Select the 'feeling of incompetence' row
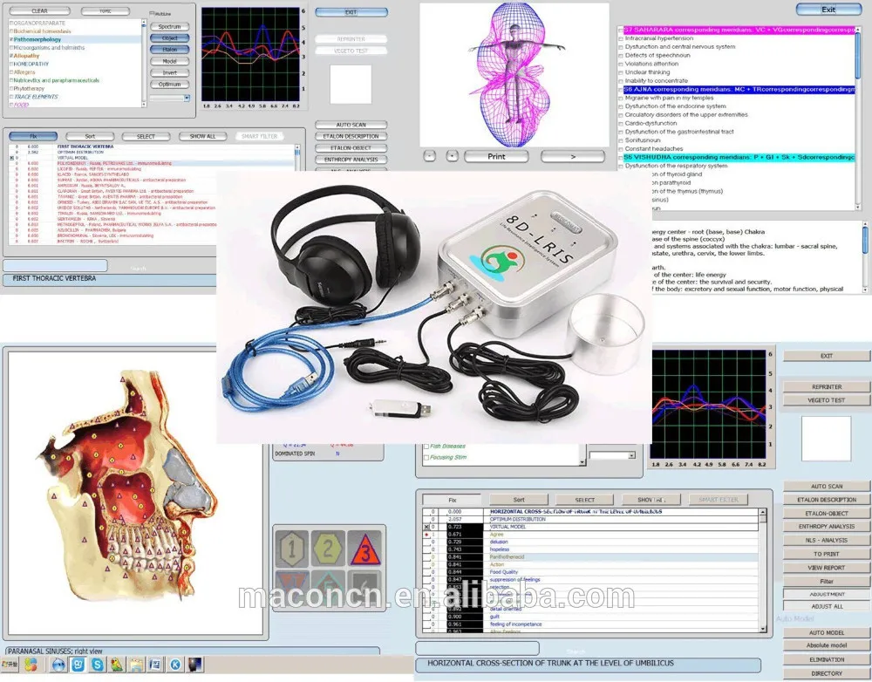The height and width of the screenshot is (682, 872). (x=590, y=624)
